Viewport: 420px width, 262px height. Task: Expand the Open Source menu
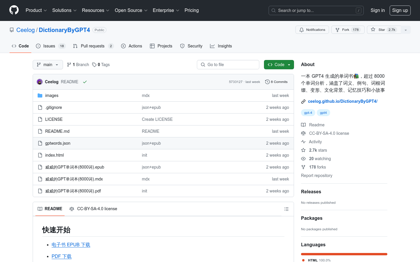[131, 10]
